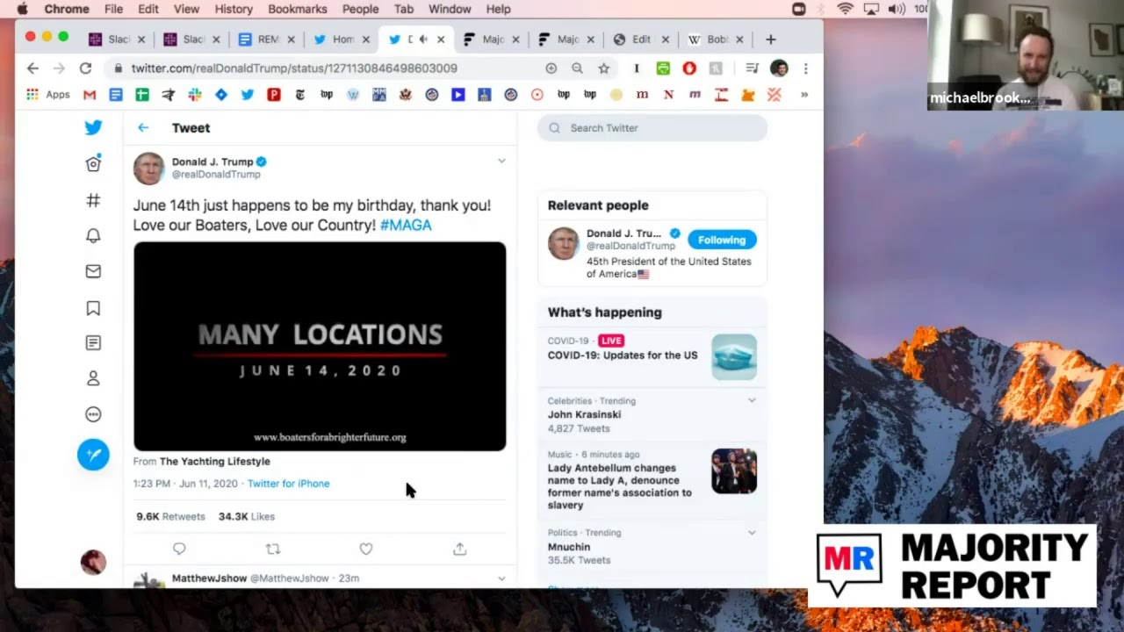1124x632 pixels.
Task: Click Search Twitter field
Action: [x=652, y=128]
